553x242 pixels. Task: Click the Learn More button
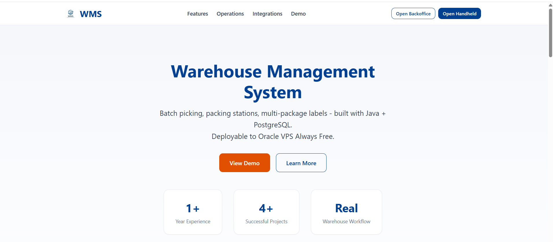point(301,163)
